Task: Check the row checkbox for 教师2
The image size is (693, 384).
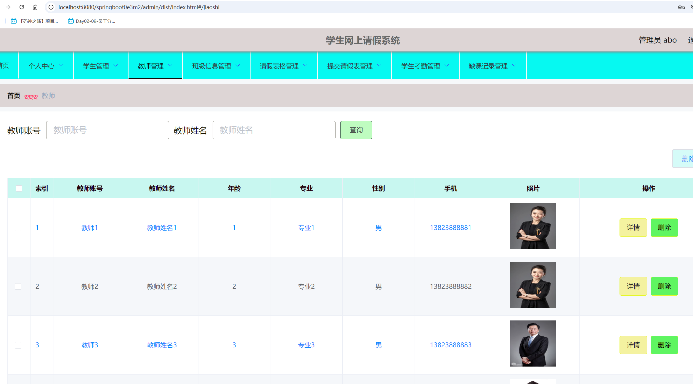Action: pos(18,286)
